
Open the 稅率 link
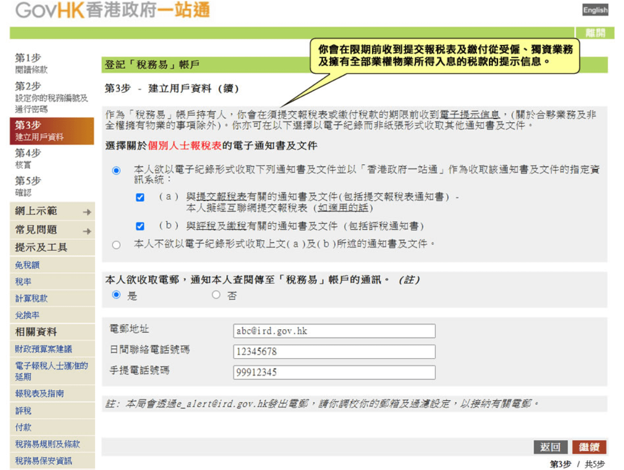[23, 282]
